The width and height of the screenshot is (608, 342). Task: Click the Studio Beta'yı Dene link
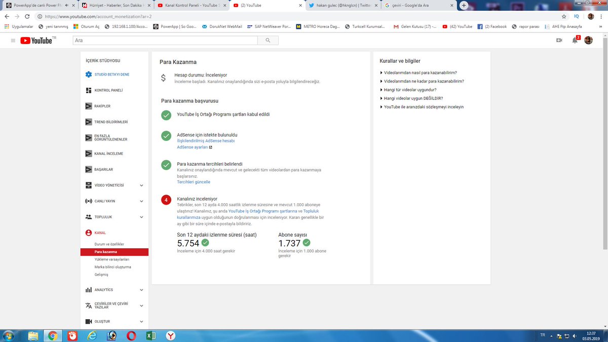pos(112,74)
